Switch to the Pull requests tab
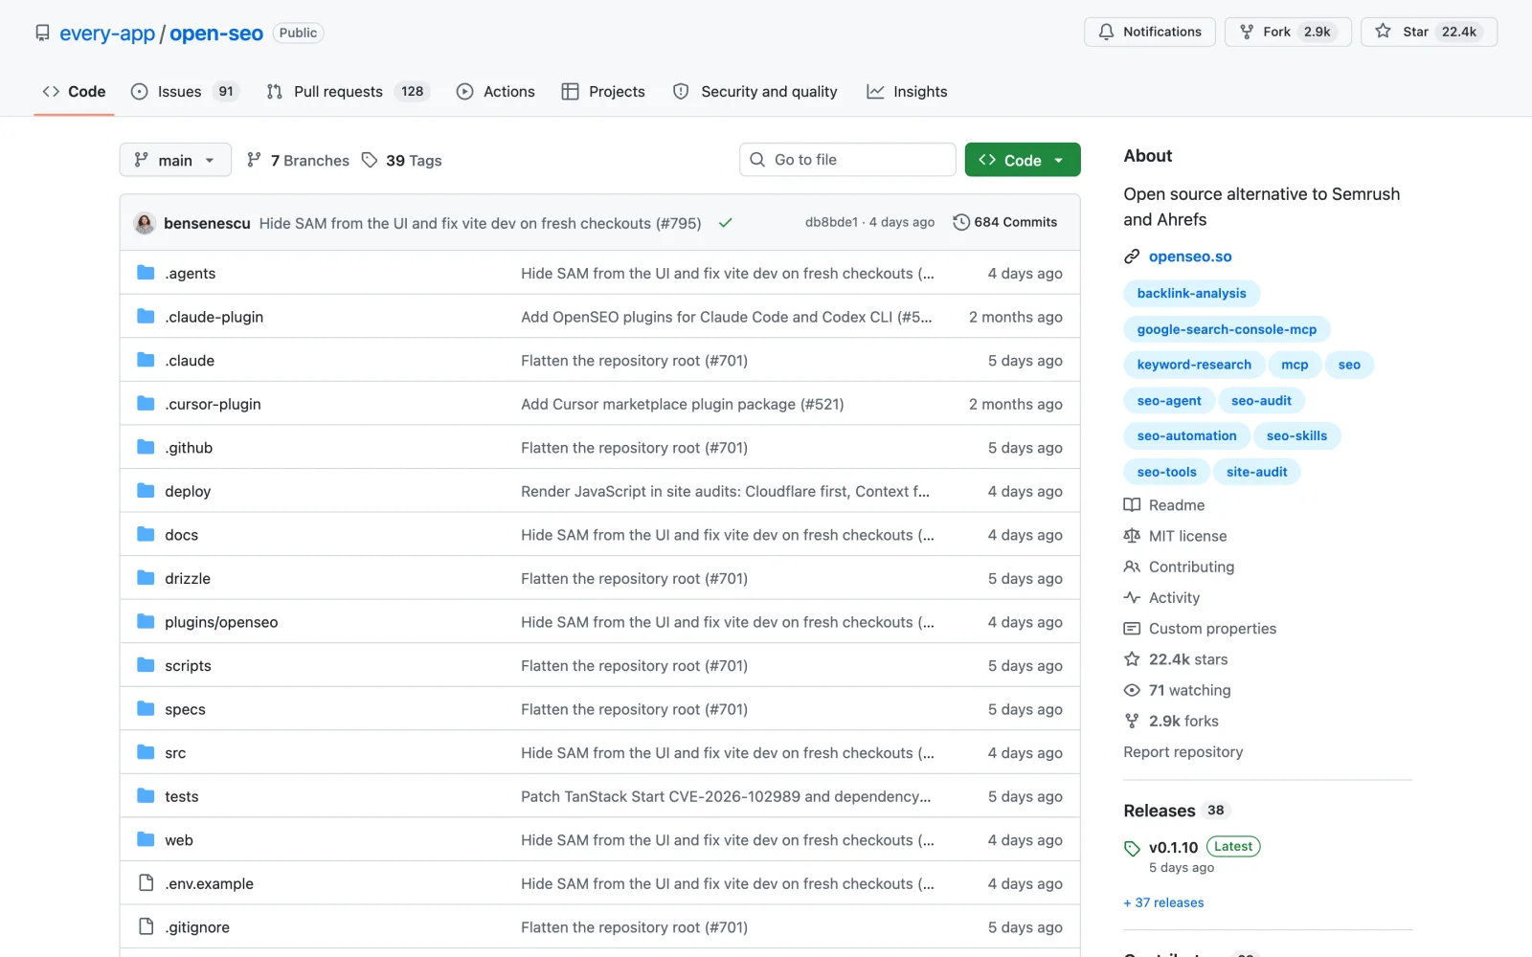Image resolution: width=1532 pixels, height=957 pixels. point(349,92)
